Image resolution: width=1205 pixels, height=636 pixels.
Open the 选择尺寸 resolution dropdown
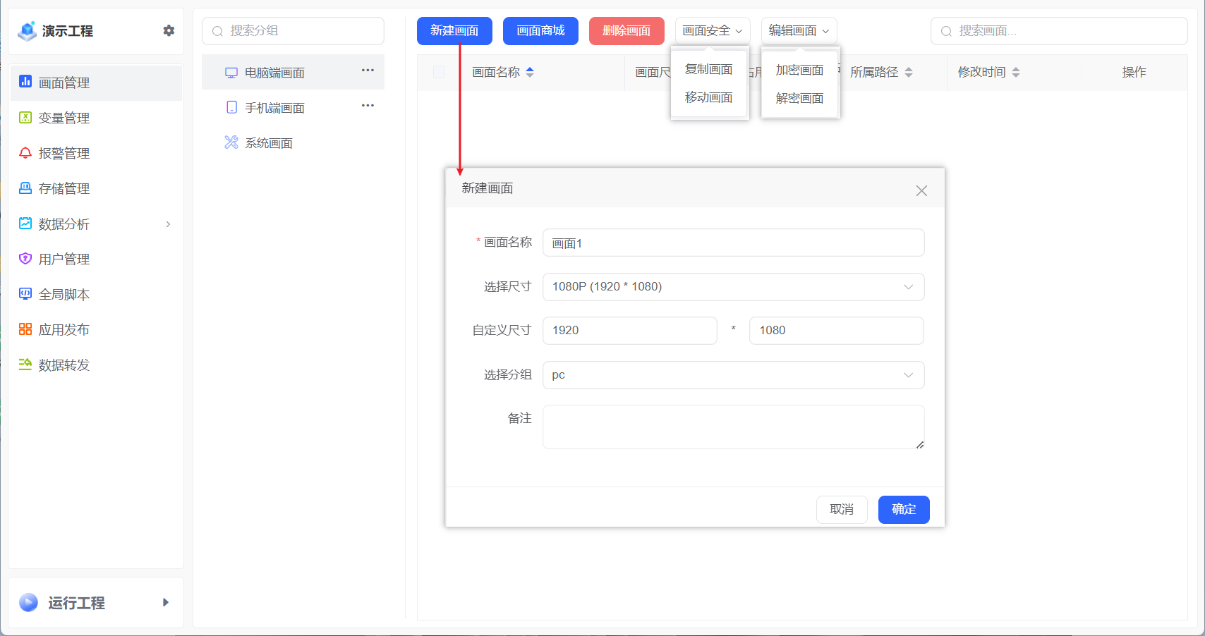coord(909,287)
